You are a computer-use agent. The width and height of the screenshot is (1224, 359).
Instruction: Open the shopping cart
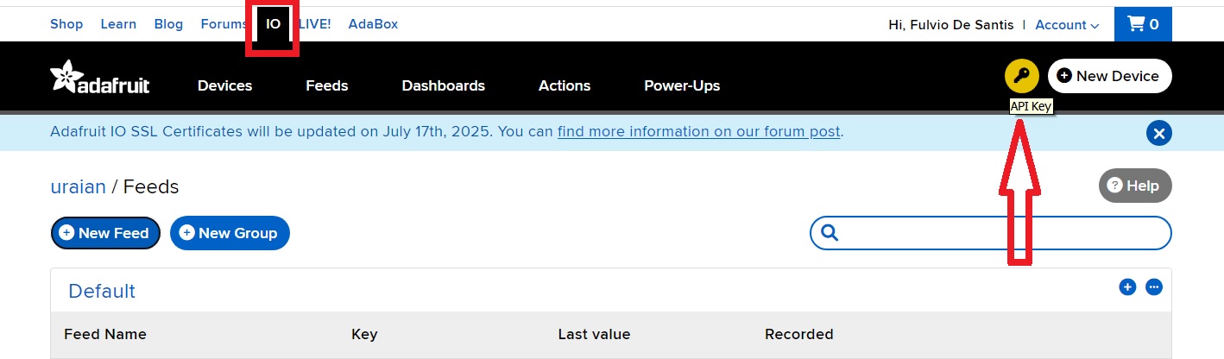click(1143, 24)
